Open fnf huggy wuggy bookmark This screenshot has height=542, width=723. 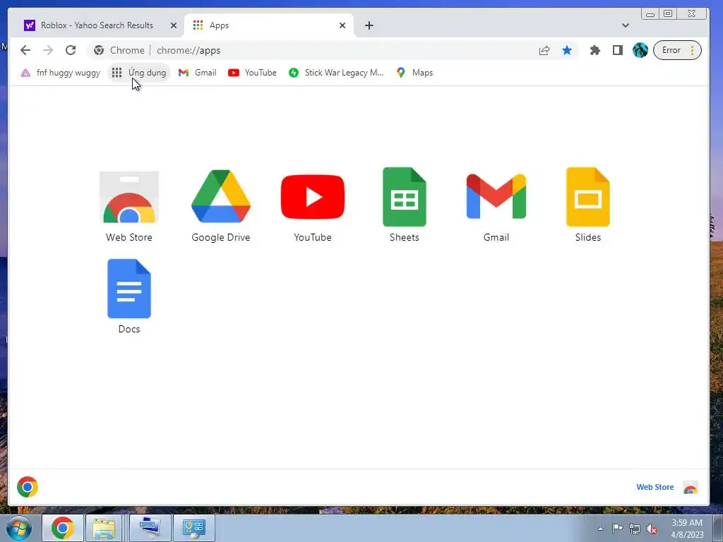tap(61, 73)
